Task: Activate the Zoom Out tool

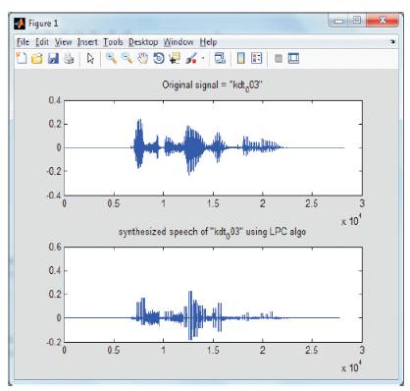Action: point(127,59)
